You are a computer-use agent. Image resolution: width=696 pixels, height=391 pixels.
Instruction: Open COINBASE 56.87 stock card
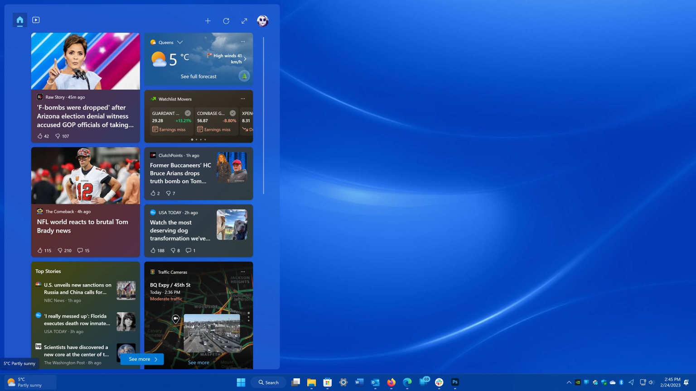(217, 121)
